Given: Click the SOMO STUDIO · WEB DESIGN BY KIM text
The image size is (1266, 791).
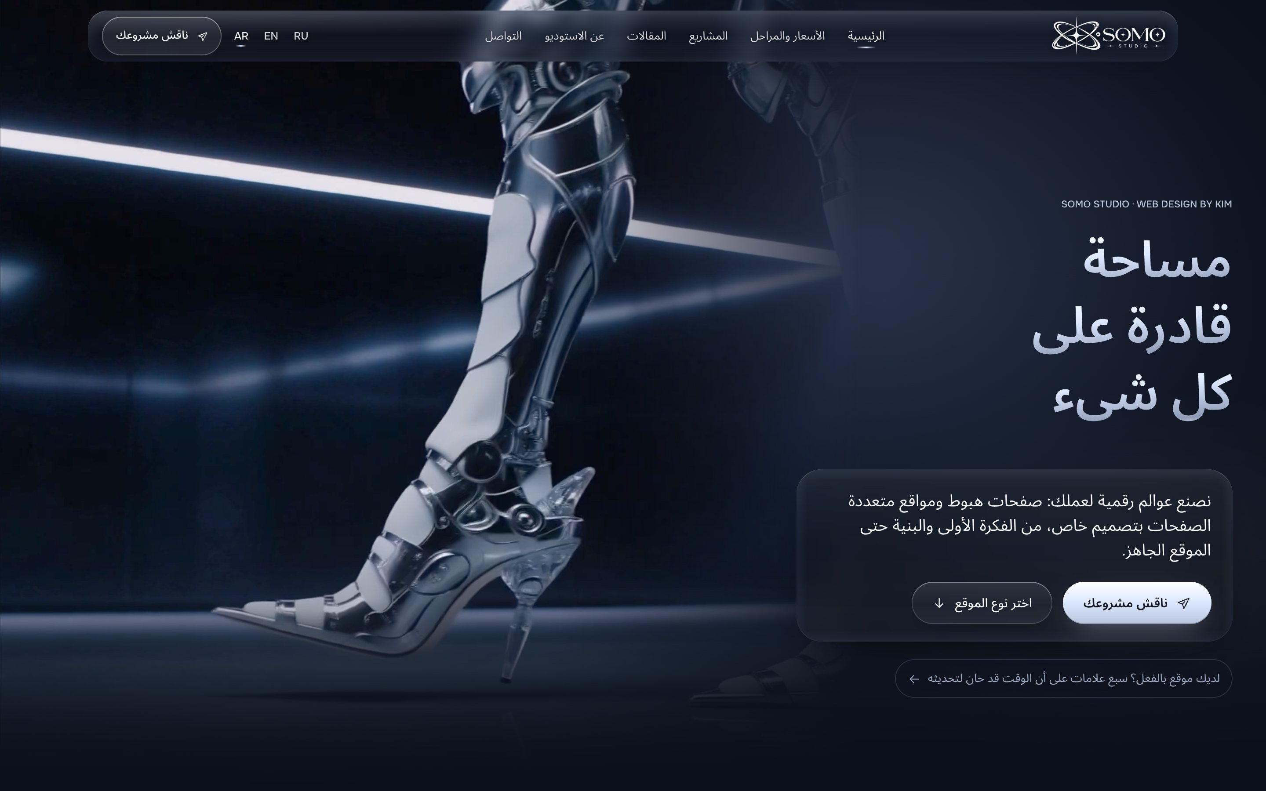Looking at the screenshot, I should point(1146,204).
